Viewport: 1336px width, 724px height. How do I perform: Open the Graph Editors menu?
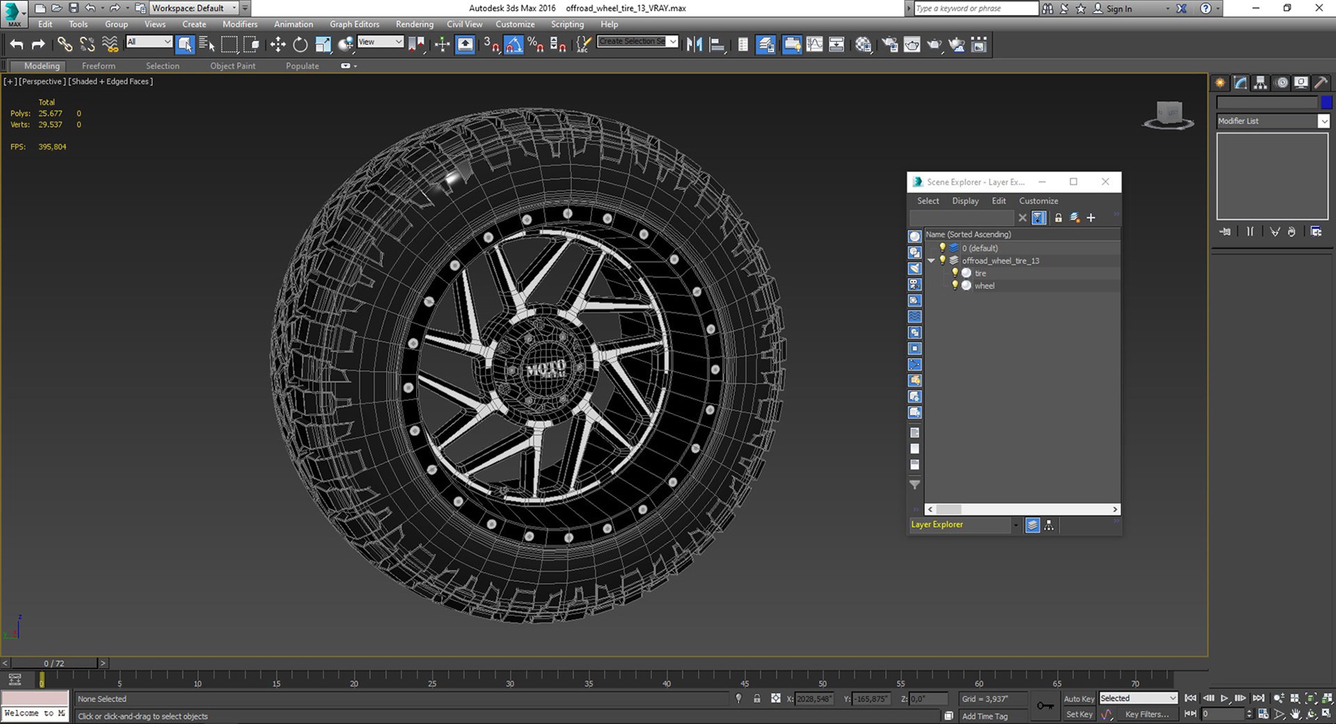click(354, 24)
